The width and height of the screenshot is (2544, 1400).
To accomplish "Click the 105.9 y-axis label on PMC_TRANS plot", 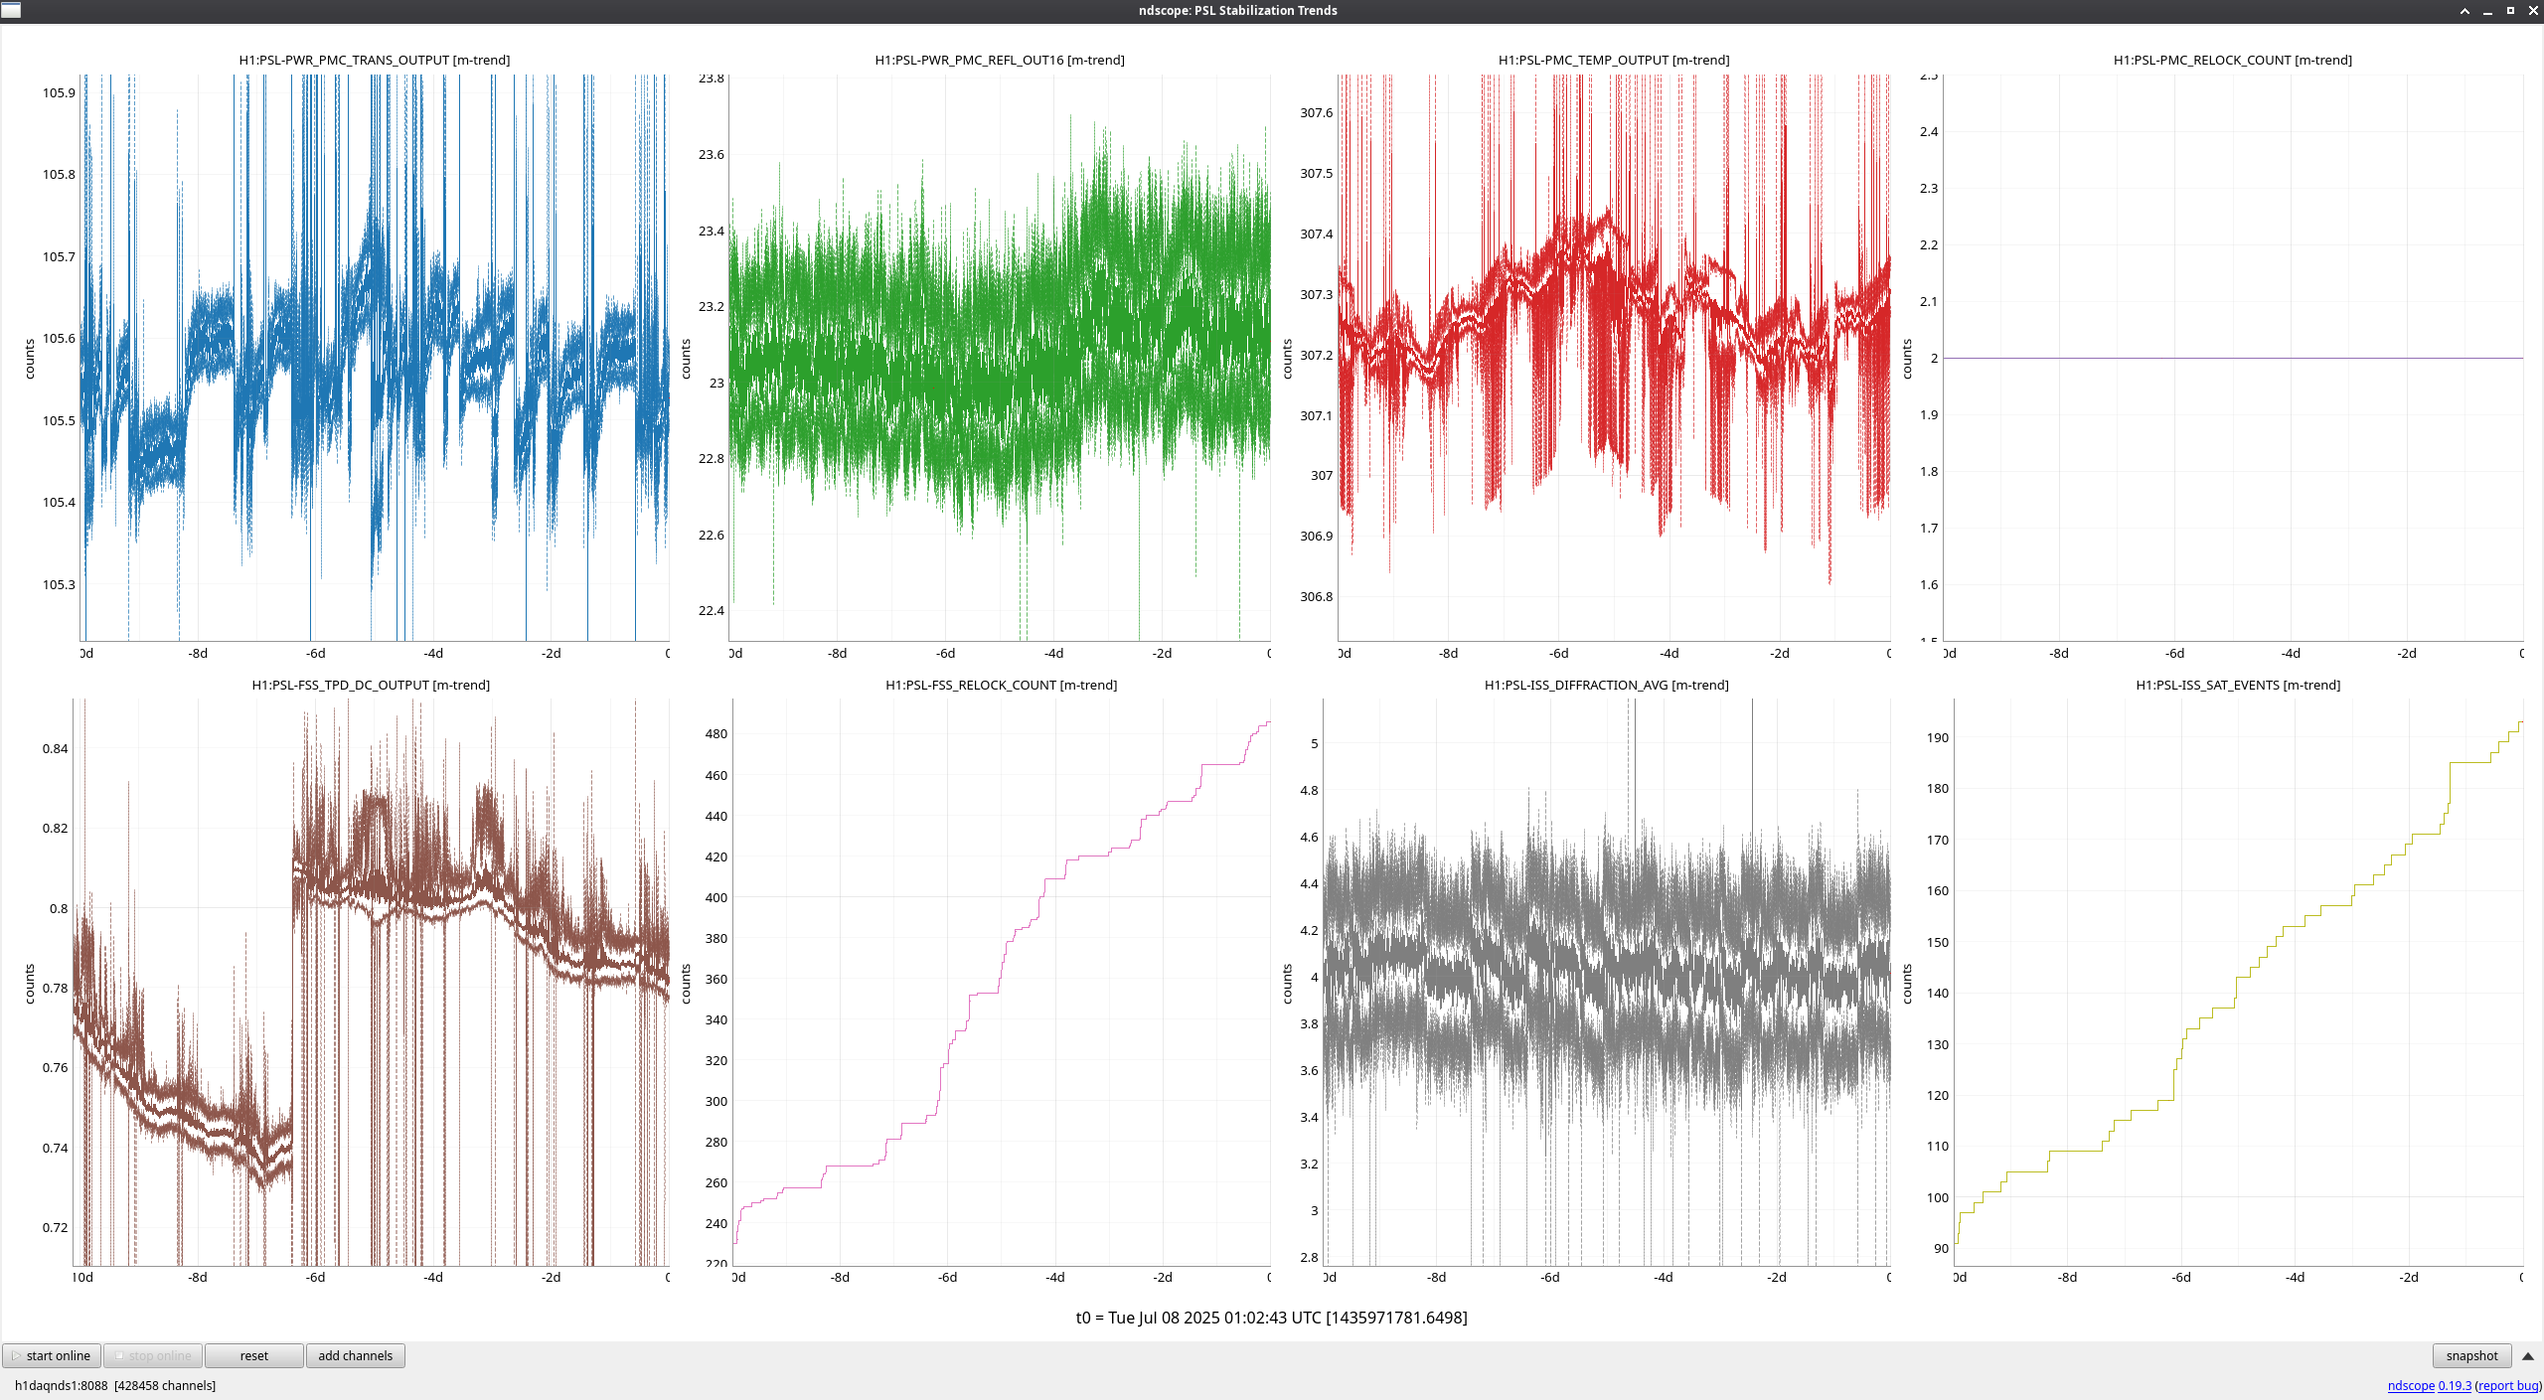I will coord(59,92).
